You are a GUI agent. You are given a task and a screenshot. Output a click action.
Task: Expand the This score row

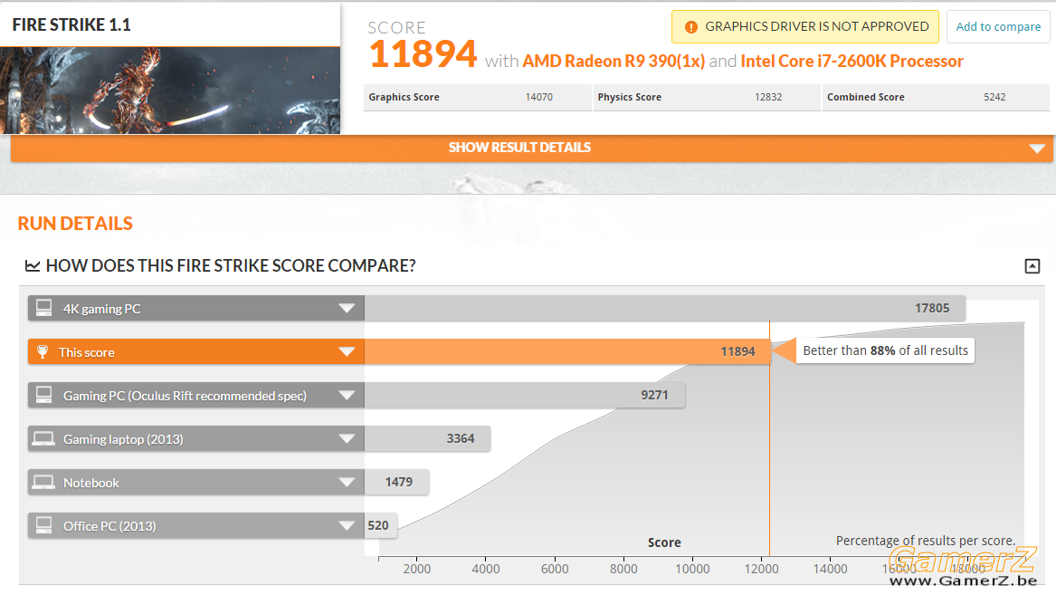347,351
